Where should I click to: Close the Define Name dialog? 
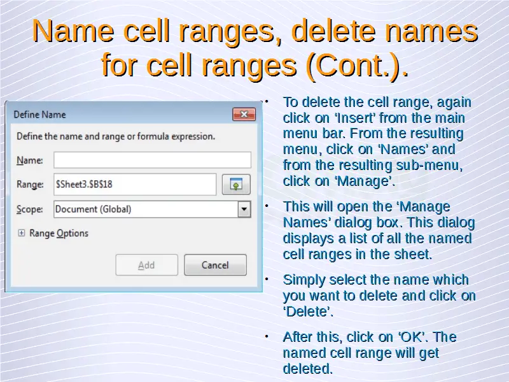[244, 115]
